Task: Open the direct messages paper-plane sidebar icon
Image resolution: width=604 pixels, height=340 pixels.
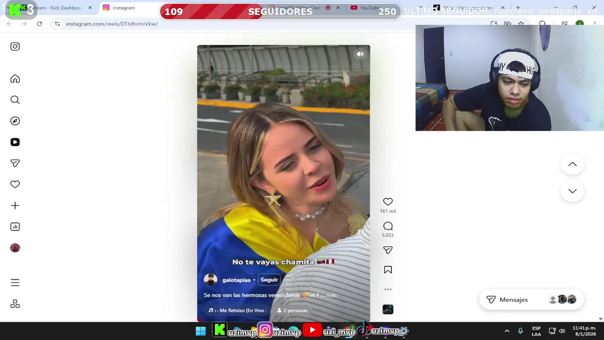Action: [x=15, y=163]
